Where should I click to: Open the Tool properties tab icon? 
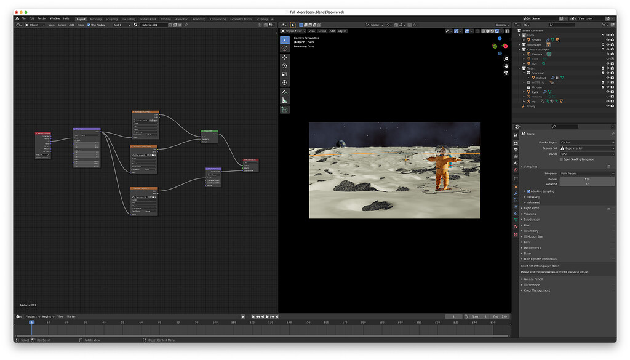[x=516, y=135]
